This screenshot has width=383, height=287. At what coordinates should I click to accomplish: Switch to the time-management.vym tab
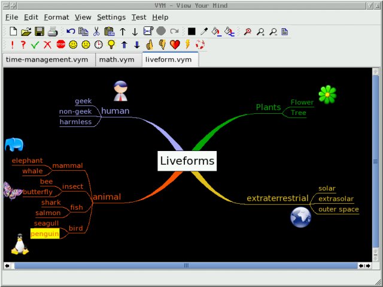[49, 60]
